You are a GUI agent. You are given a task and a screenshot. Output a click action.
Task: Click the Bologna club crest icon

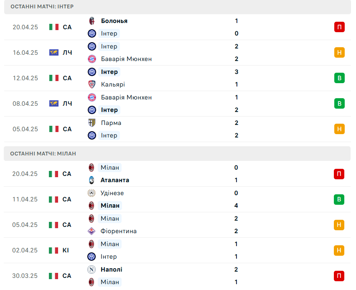pyautogui.click(x=92, y=21)
